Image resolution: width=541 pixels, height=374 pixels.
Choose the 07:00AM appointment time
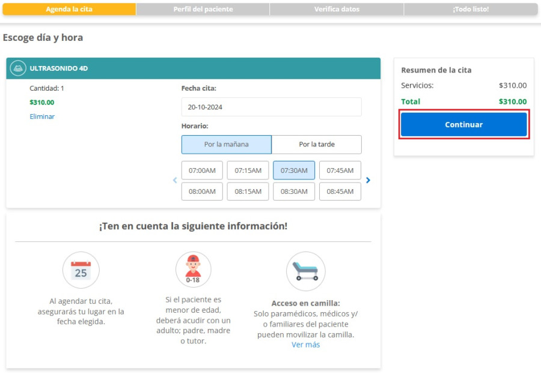pos(202,170)
